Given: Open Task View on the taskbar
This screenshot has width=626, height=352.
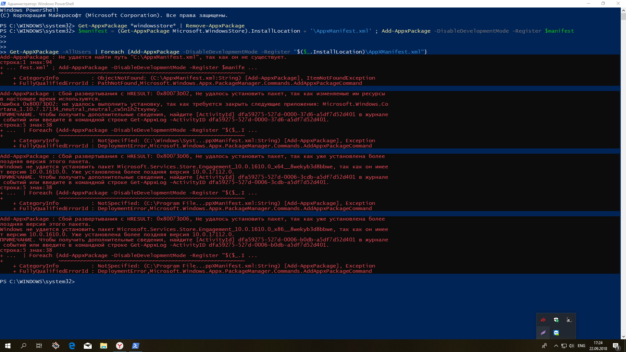Looking at the screenshot, I should 39,346.
